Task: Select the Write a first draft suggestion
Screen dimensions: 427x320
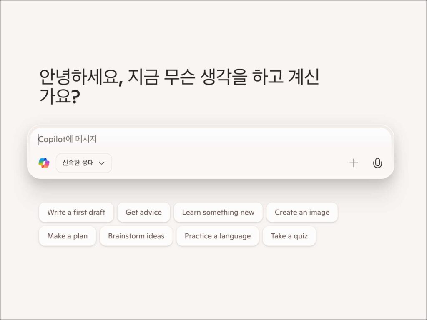Action: tap(76, 212)
